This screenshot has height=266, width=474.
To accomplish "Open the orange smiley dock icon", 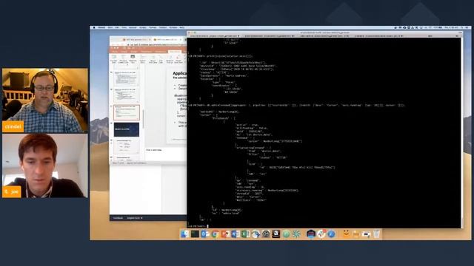I will (x=346, y=233).
